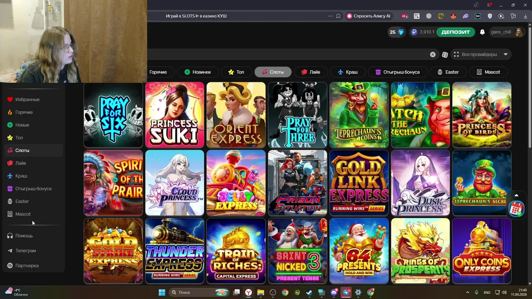
Task: Open the 64 Presents slot
Action: (x=359, y=251)
